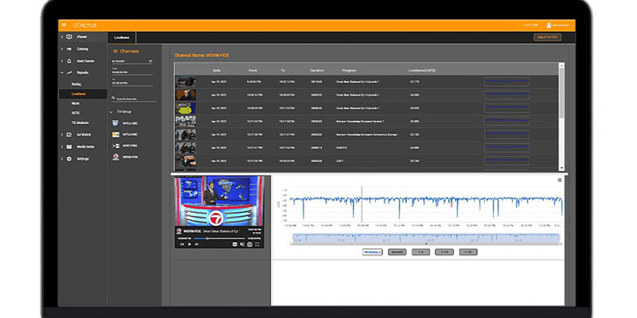Expand the Ad Watch menu arrow
This screenshot has width=637, height=318.
[62, 135]
